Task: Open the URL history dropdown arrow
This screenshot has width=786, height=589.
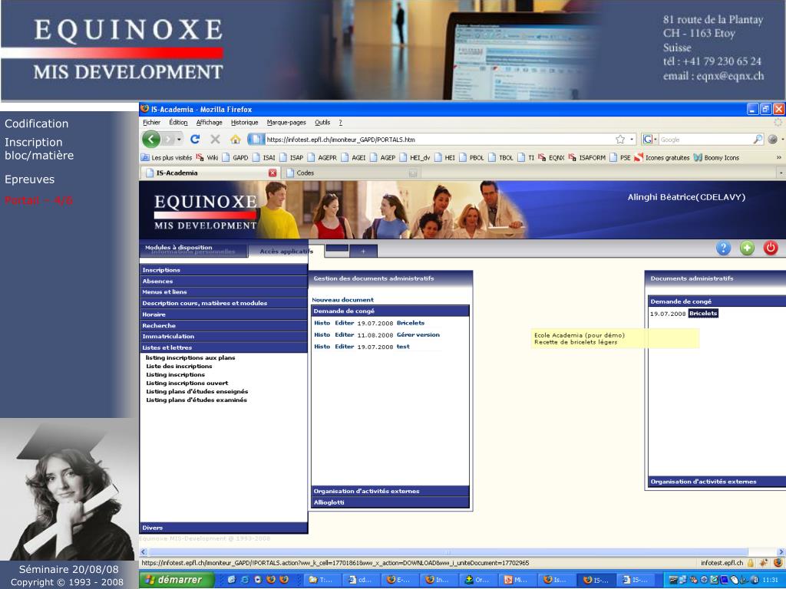Action: pyautogui.click(x=632, y=140)
